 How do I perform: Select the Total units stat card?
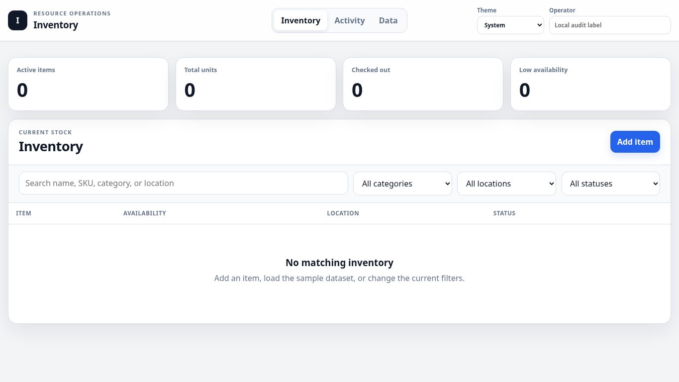(256, 84)
